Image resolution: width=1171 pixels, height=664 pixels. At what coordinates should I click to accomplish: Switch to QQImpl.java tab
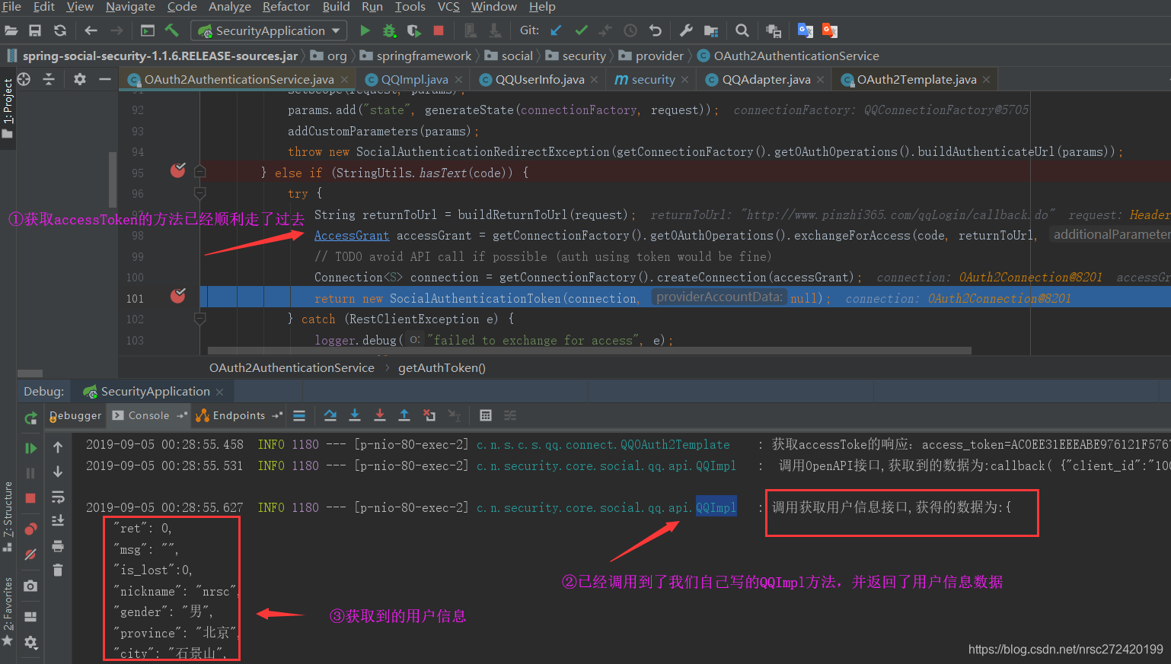tap(413, 79)
